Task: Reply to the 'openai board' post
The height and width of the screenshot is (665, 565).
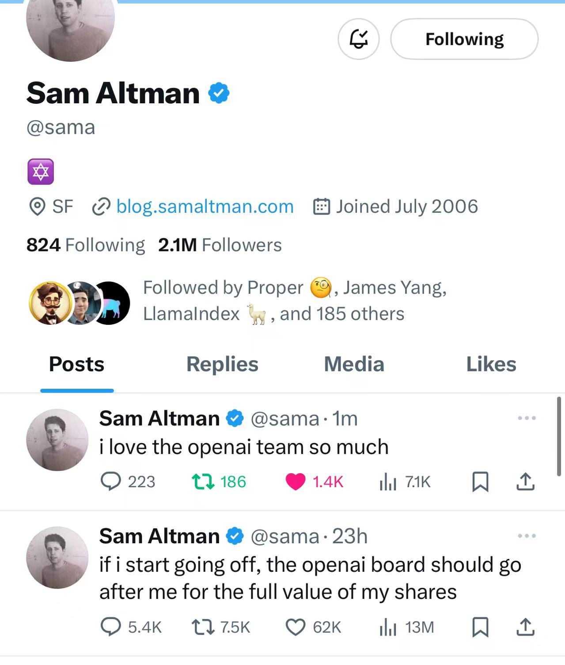Action: coord(110,627)
